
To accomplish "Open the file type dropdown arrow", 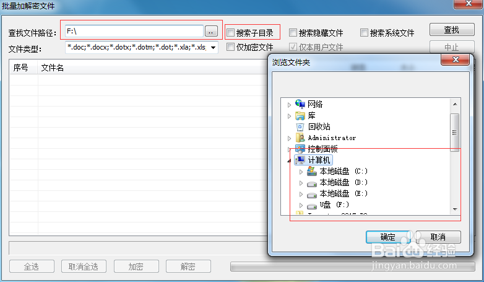I will [x=213, y=48].
